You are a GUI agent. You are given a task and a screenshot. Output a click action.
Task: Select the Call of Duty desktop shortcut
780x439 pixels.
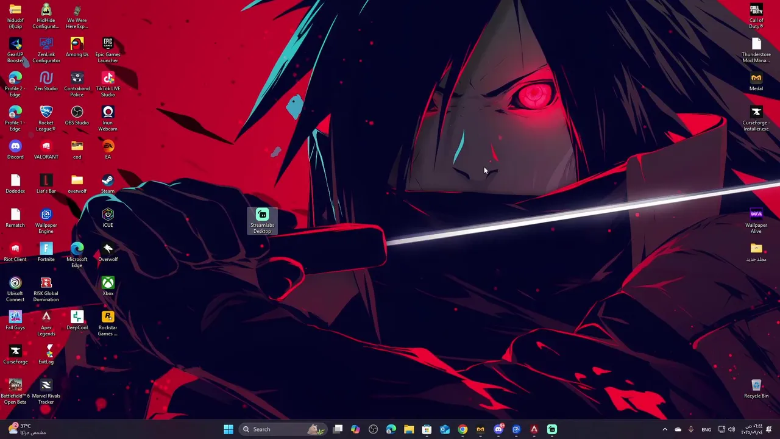point(756,16)
